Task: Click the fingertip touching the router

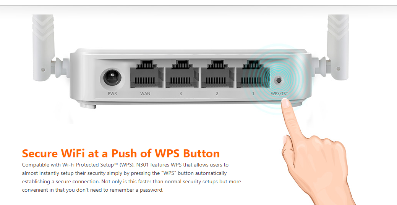Action: (x=285, y=103)
